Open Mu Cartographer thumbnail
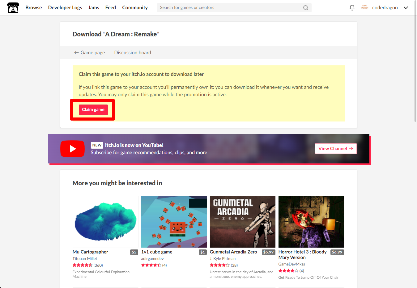 [105, 222]
